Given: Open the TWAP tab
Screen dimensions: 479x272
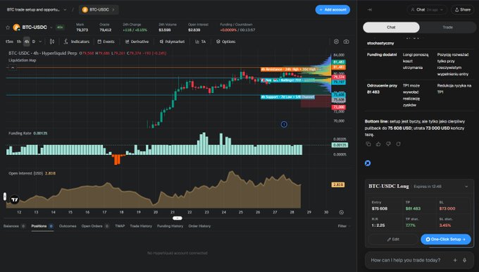Looking at the screenshot, I should 120,226.
